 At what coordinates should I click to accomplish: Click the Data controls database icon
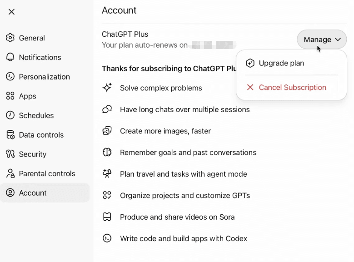(10, 135)
